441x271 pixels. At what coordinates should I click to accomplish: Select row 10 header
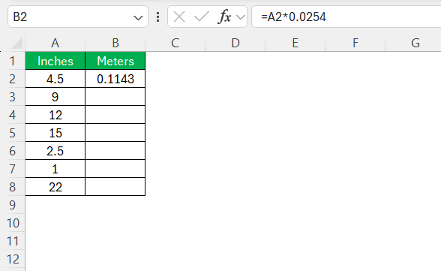tap(13, 223)
